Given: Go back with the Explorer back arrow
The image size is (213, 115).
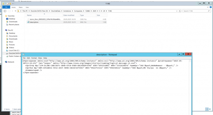Looking at the screenshot, I should [x=5, y=11].
